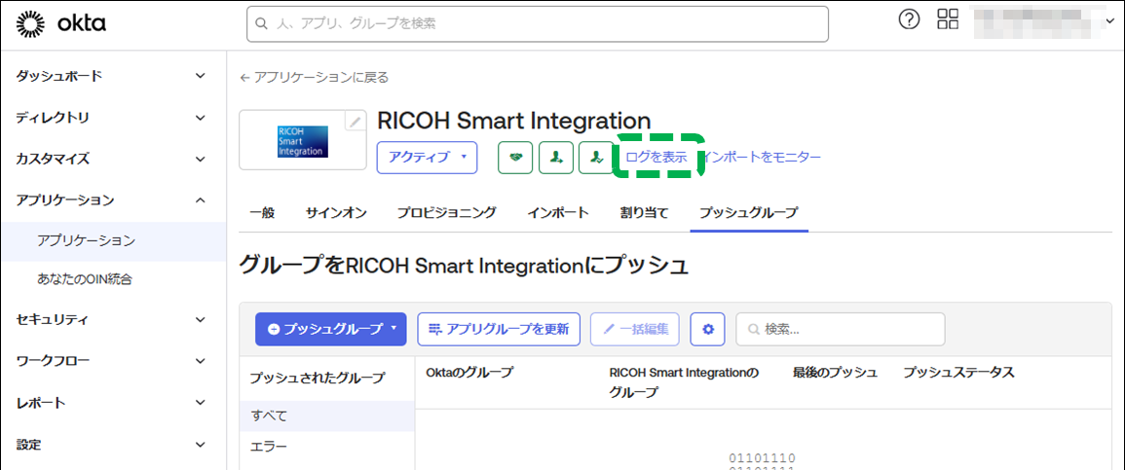Open the プッシュグループ button dropdown
The height and width of the screenshot is (470, 1125).
(x=331, y=329)
